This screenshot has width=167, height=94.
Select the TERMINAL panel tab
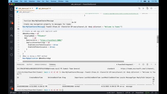coord(52,64)
